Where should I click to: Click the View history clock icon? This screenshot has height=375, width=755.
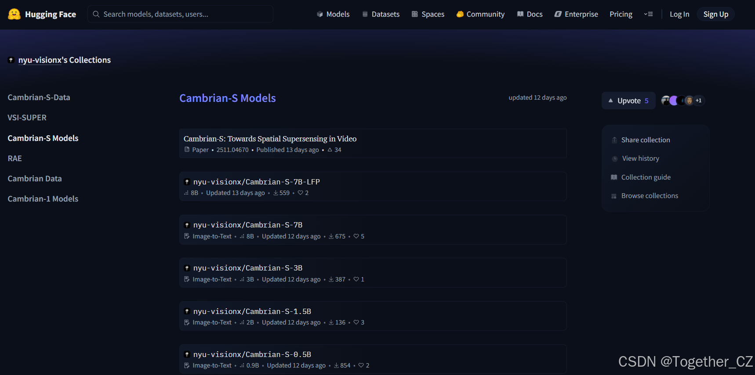[615, 159]
